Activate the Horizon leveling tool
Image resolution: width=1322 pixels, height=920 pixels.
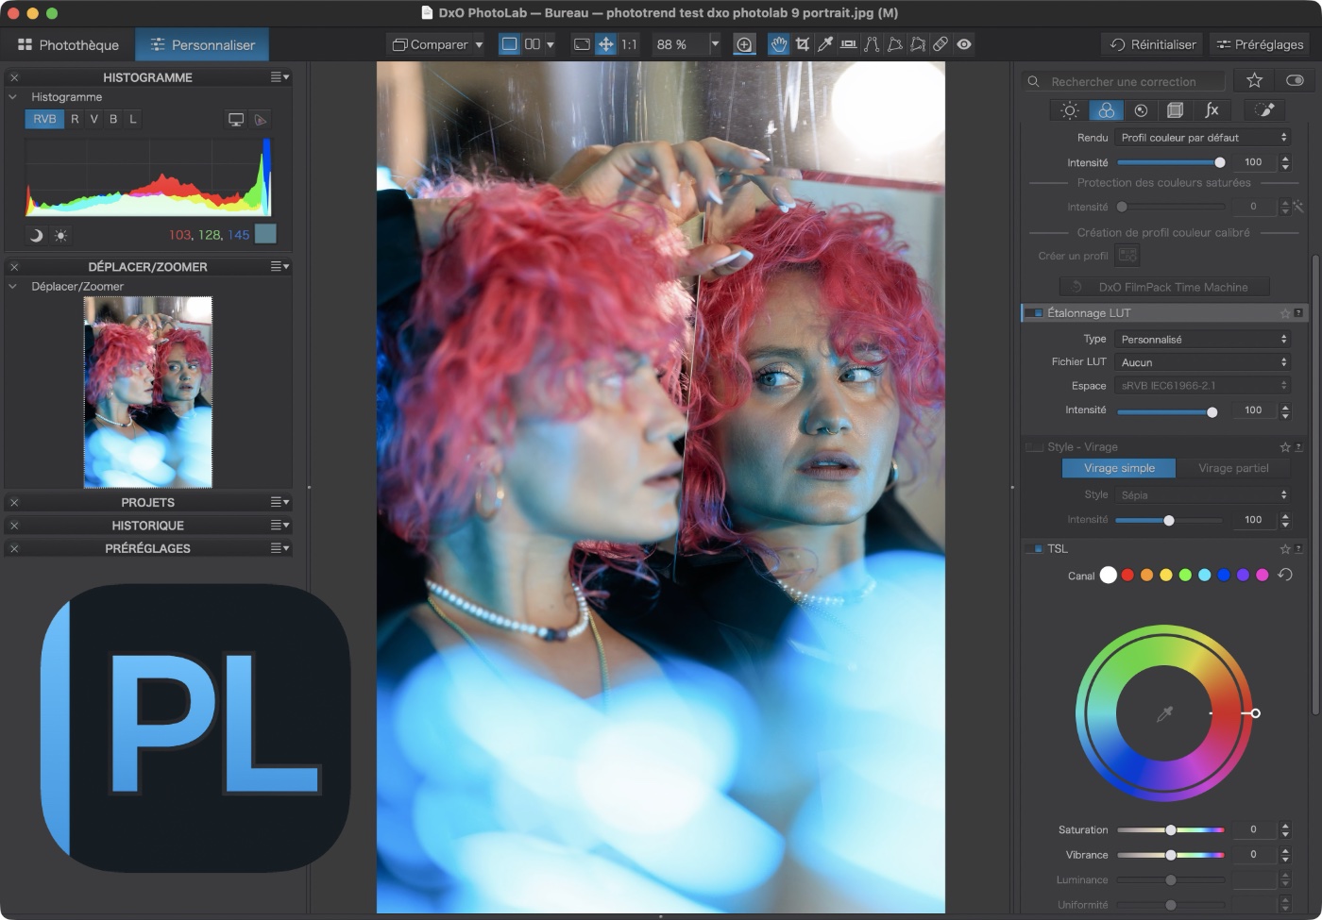point(849,44)
